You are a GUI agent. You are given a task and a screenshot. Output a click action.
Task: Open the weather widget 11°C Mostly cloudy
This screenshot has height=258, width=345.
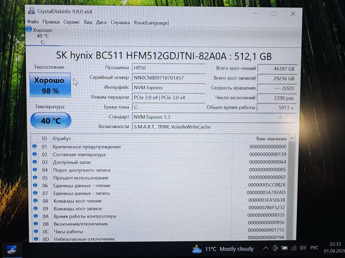coord(223,249)
